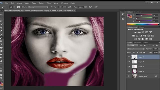Select the Eraser tool

(x=1, y=48)
